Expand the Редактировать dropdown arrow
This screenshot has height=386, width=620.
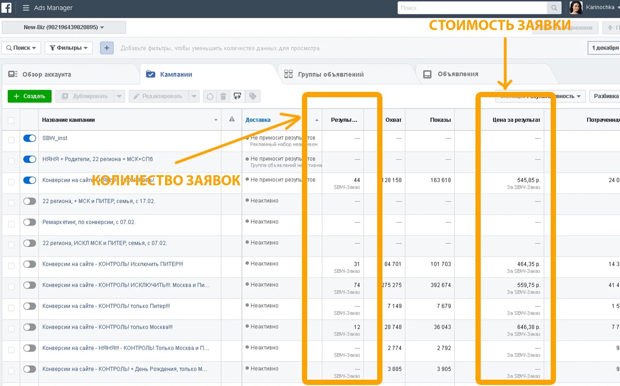(194, 96)
